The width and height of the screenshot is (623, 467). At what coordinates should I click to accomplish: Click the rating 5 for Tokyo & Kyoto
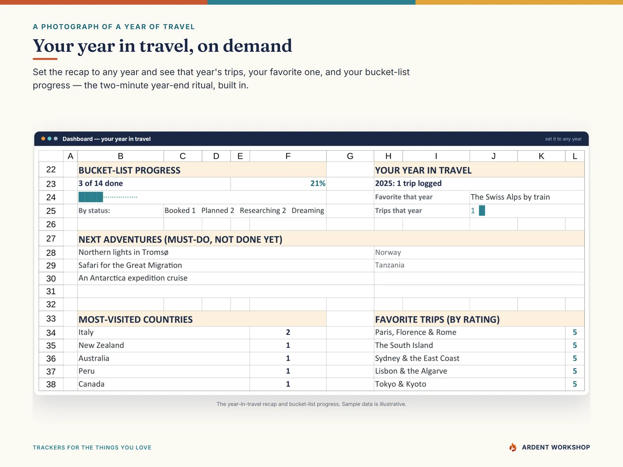[x=575, y=384]
